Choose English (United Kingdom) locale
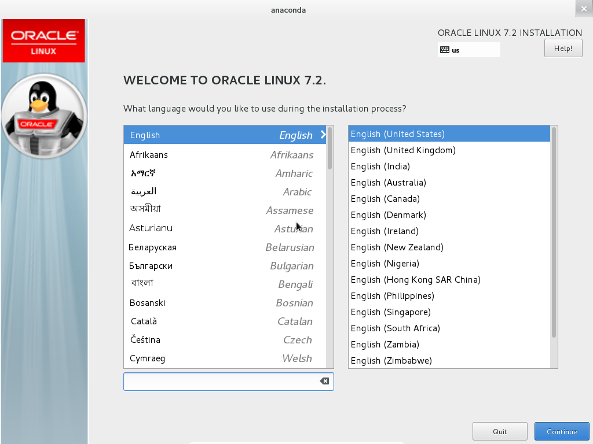 [449, 150]
